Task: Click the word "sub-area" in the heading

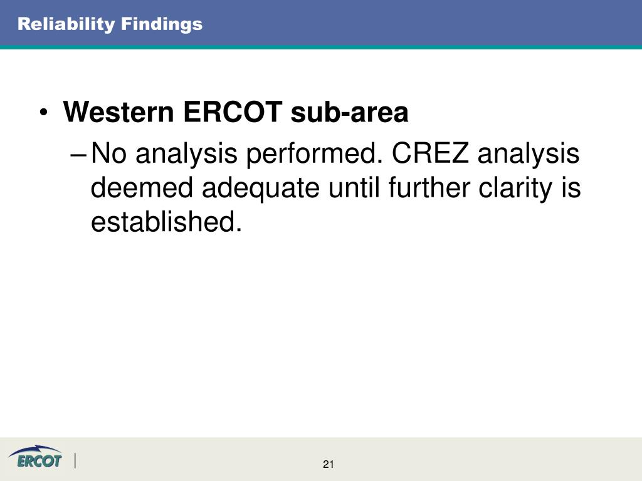Action: tap(349, 111)
